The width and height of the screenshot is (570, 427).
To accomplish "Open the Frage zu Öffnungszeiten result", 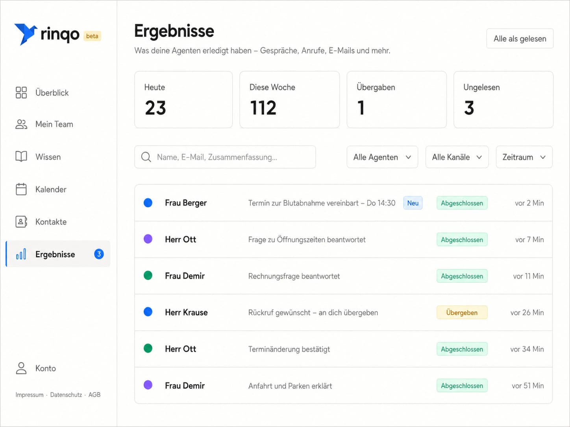I will click(343, 239).
